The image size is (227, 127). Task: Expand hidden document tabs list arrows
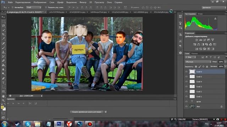pyautogui.click(x=175, y=12)
